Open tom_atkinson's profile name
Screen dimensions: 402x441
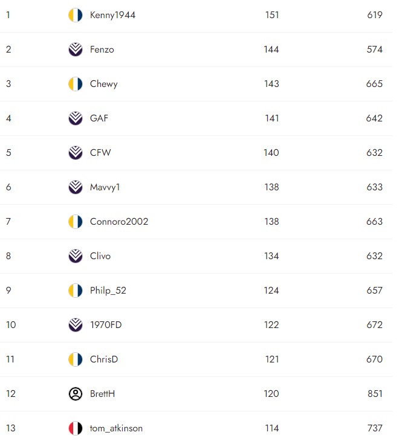[x=116, y=428]
